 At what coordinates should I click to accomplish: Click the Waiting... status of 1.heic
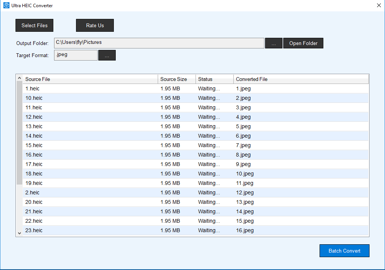pos(209,88)
